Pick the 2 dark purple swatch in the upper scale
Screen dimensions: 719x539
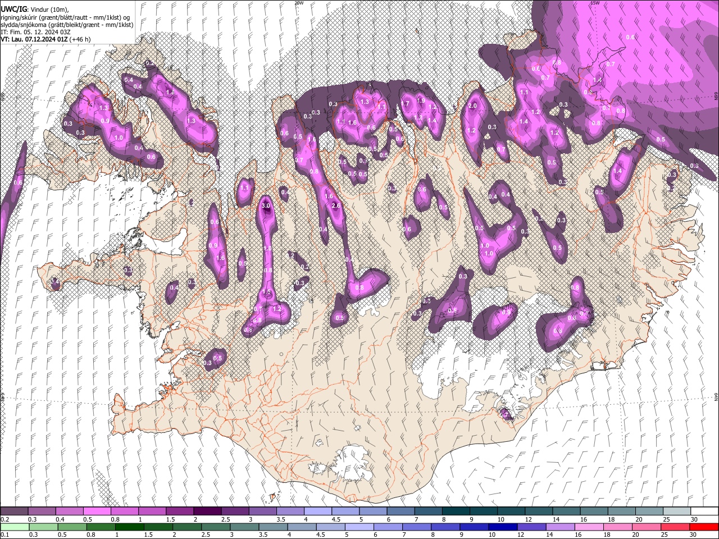207,511
